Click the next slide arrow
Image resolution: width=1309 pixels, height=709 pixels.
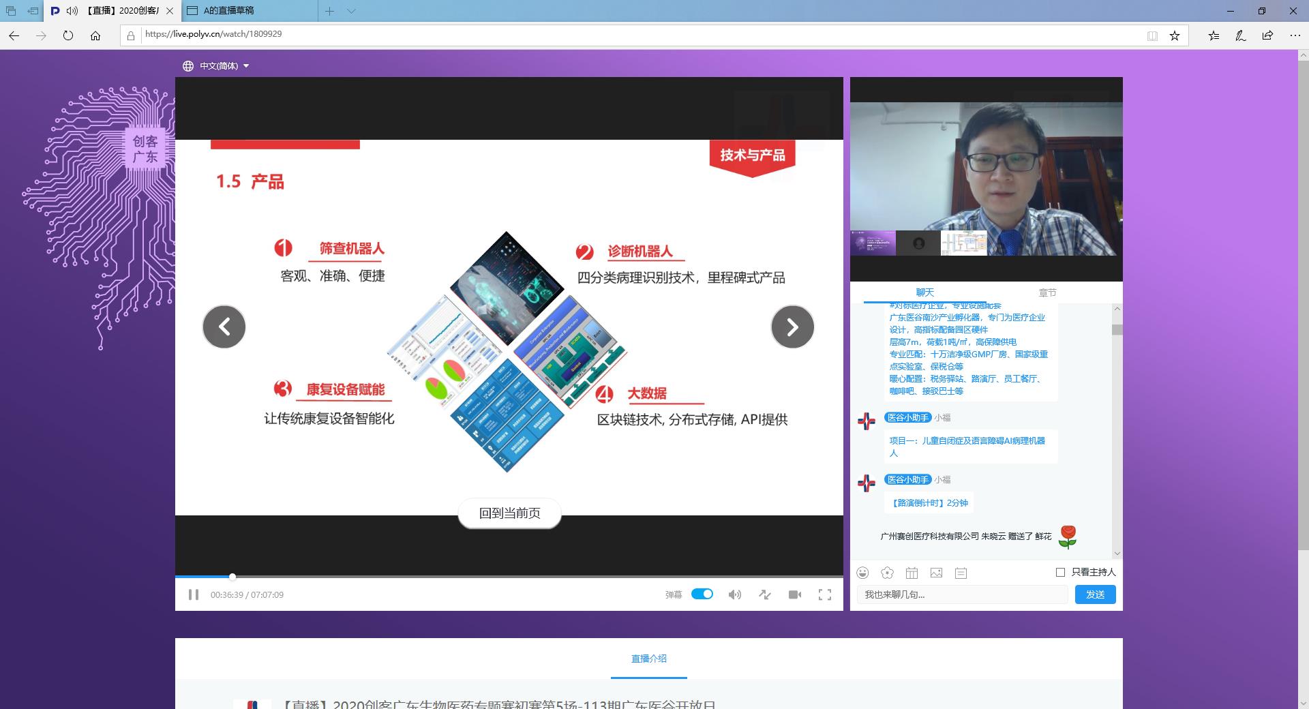click(x=792, y=327)
